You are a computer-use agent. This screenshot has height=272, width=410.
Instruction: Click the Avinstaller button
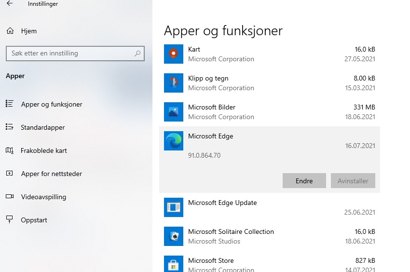coord(353,181)
